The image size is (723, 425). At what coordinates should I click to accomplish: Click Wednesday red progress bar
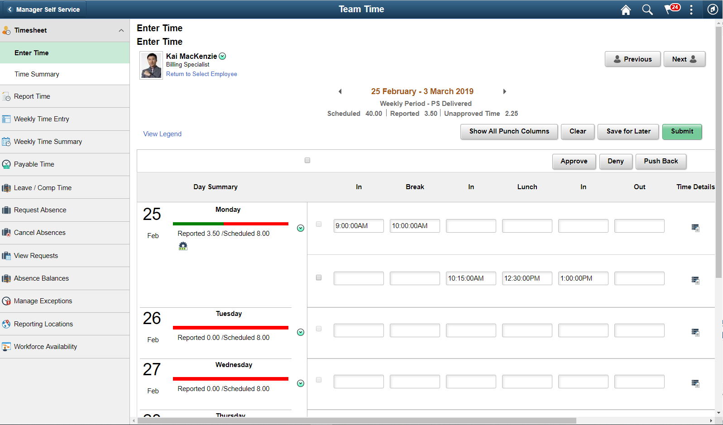pyautogui.click(x=230, y=379)
